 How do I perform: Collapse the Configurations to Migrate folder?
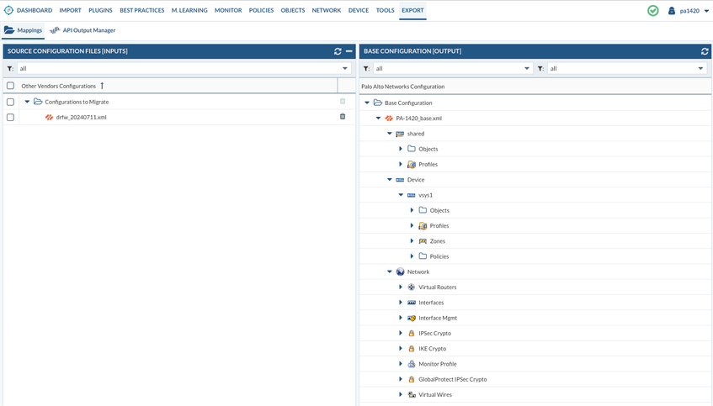27,102
